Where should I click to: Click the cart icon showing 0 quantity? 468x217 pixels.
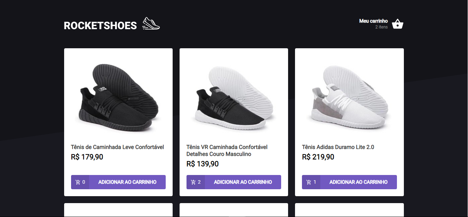pyautogui.click(x=80, y=182)
